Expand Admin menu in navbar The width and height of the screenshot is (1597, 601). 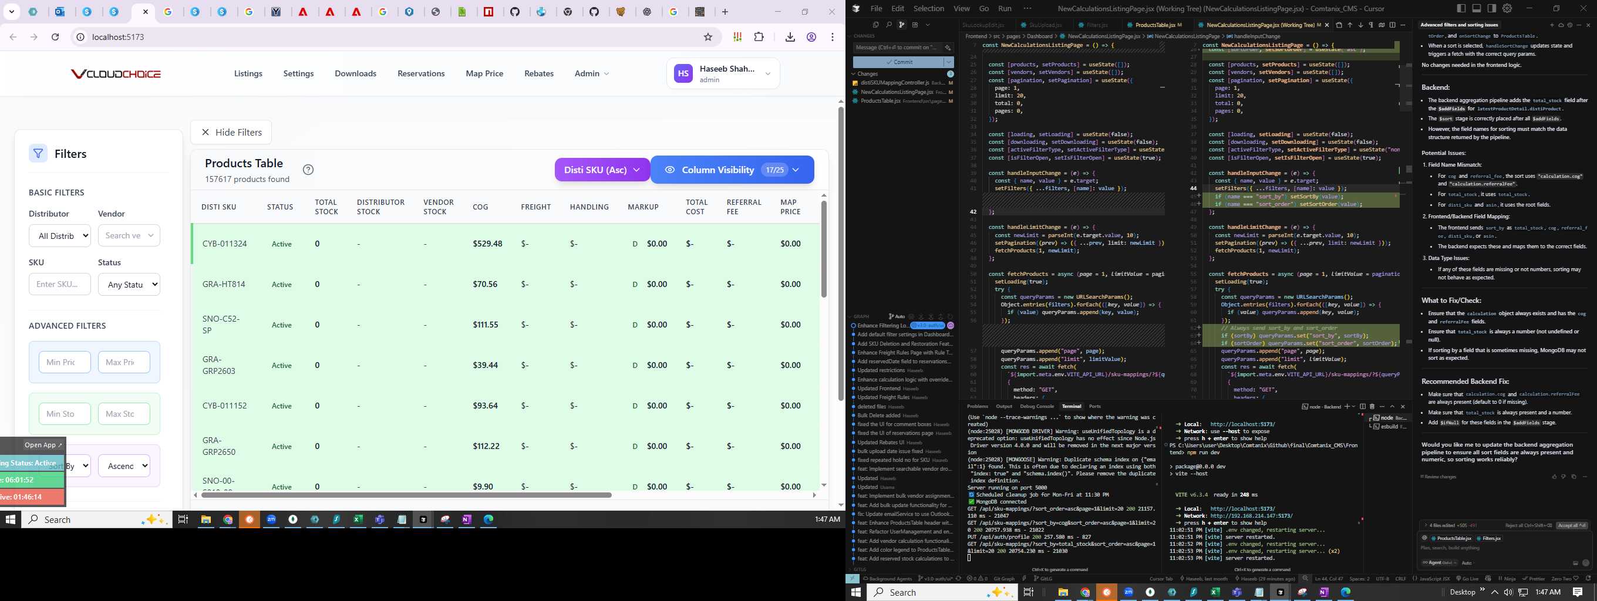click(x=591, y=73)
